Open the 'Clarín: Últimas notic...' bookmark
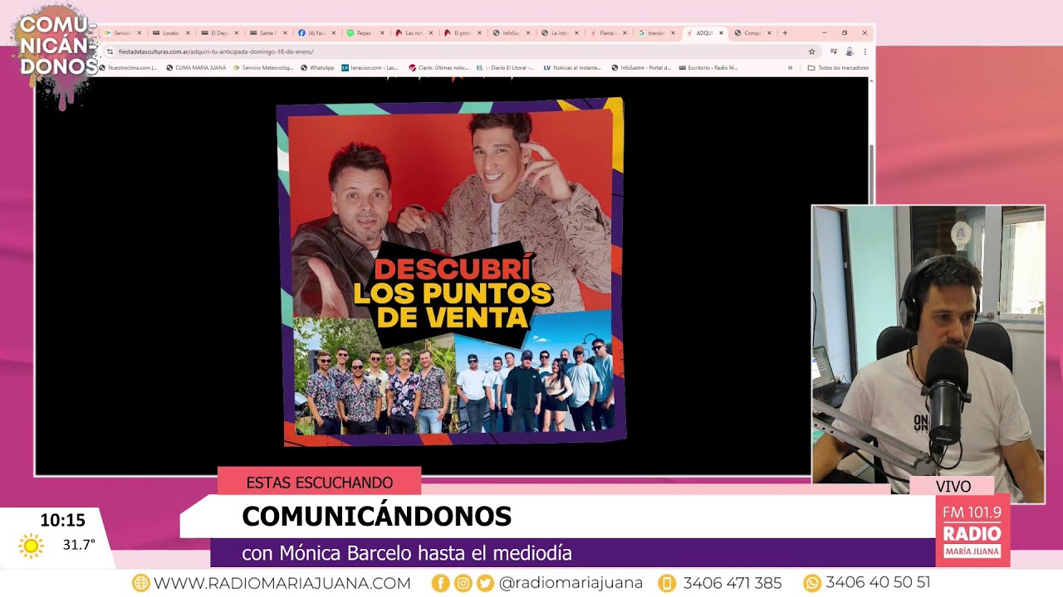Screen dimensions: 1063x597 click(438, 68)
